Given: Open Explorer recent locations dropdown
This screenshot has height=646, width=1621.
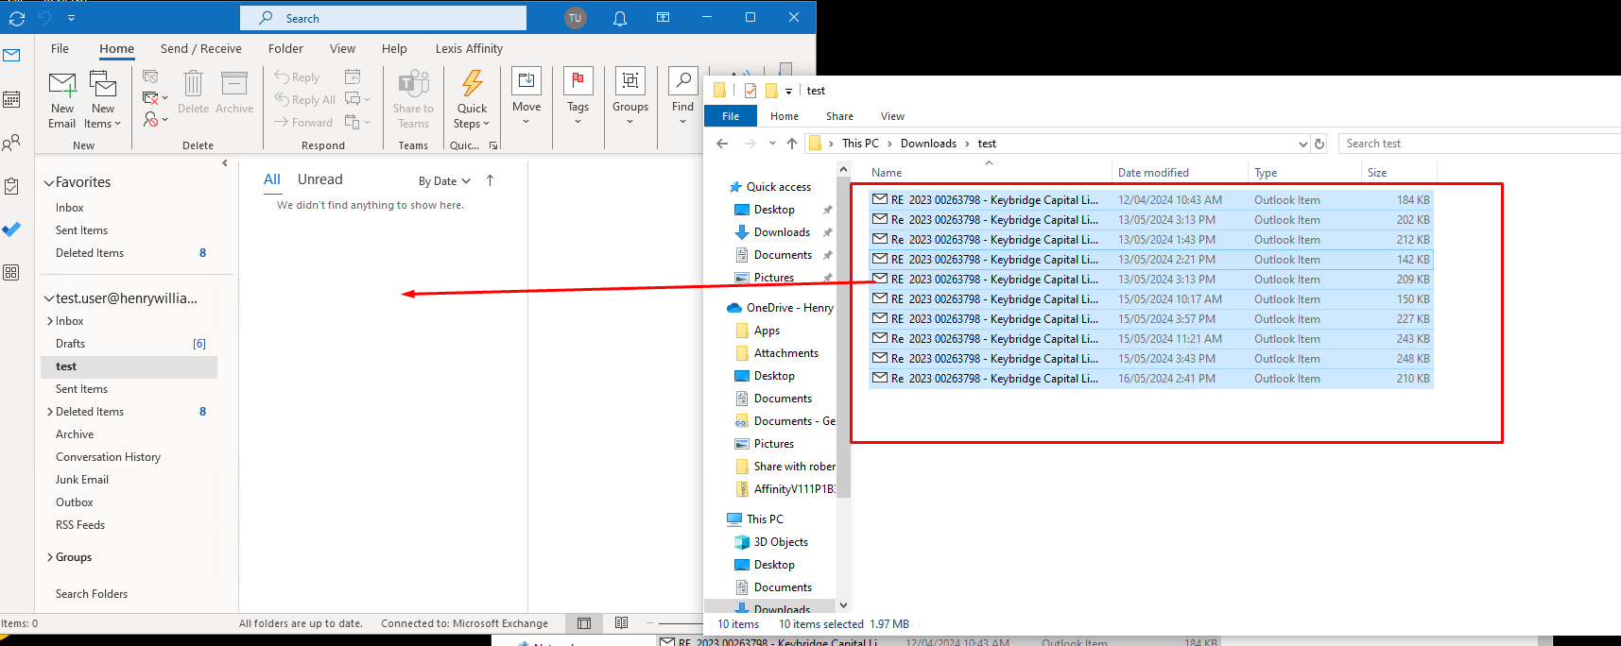Looking at the screenshot, I should (x=772, y=144).
